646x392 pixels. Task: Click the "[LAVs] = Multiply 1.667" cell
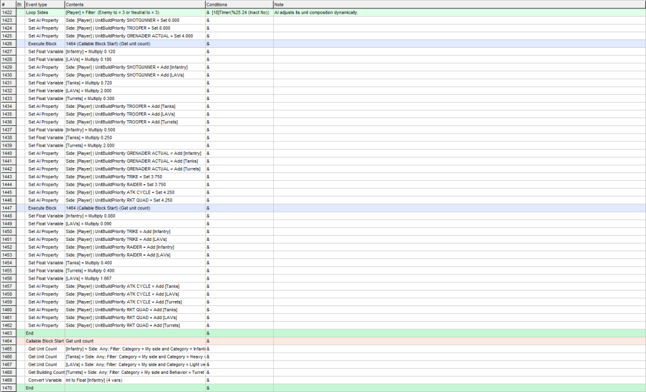click(135, 278)
